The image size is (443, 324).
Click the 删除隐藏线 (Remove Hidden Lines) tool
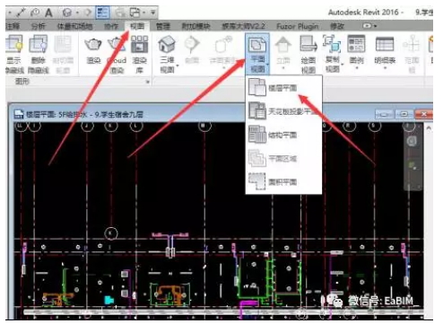(x=39, y=54)
